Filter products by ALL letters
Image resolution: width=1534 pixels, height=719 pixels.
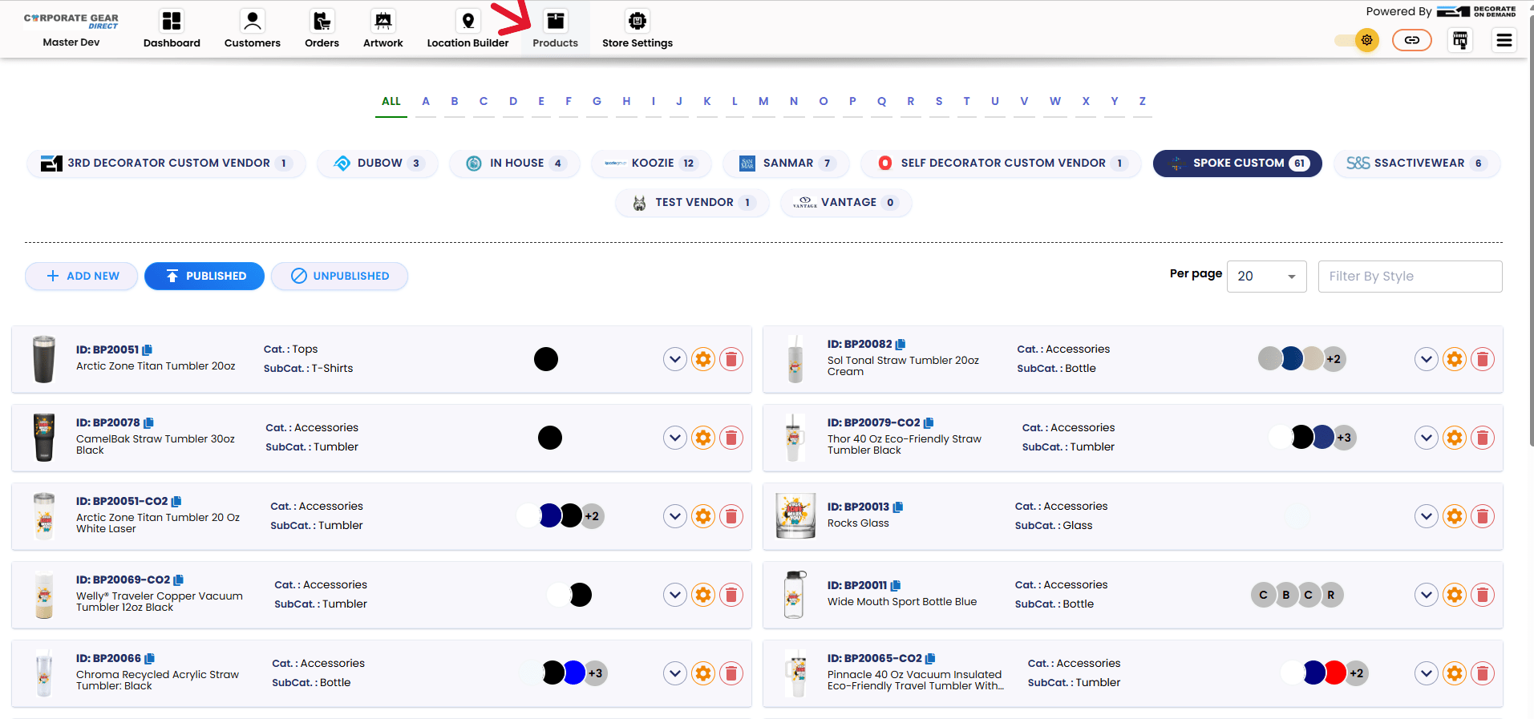coord(391,102)
